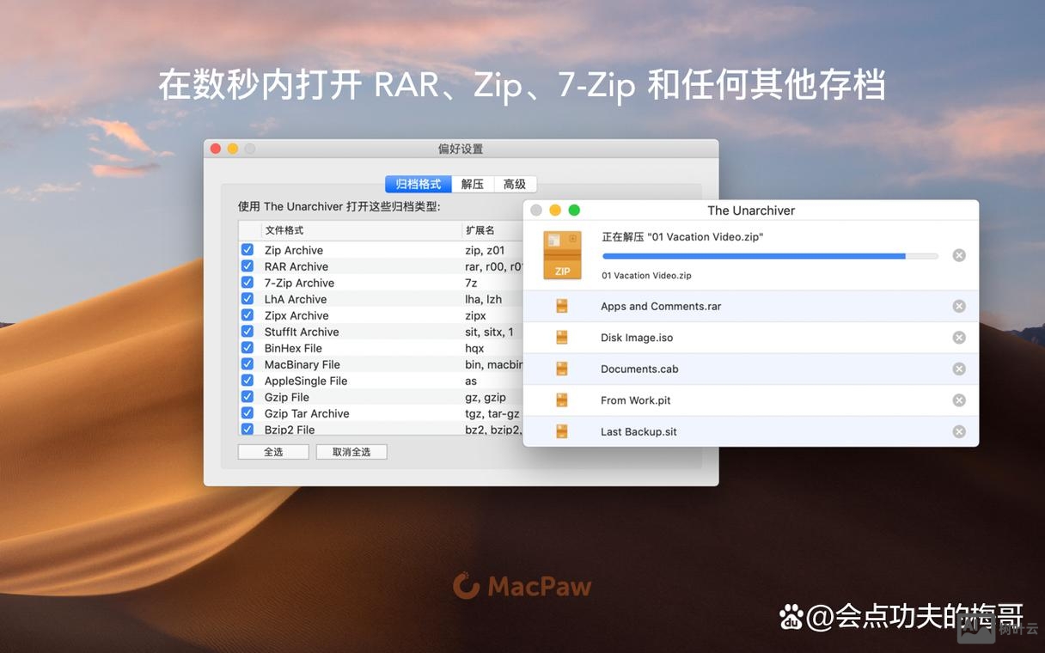This screenshot has height=653, width=1045.
Task: Click the 取消全选 button
Action: click(x=351, y=451)
